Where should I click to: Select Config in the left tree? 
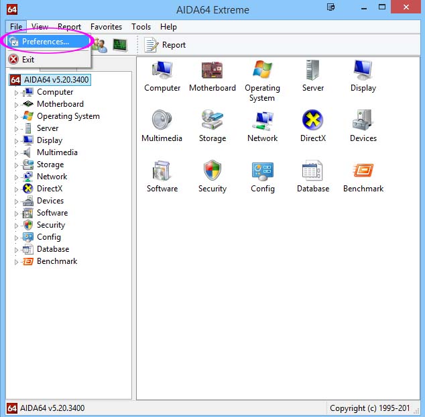49,237
